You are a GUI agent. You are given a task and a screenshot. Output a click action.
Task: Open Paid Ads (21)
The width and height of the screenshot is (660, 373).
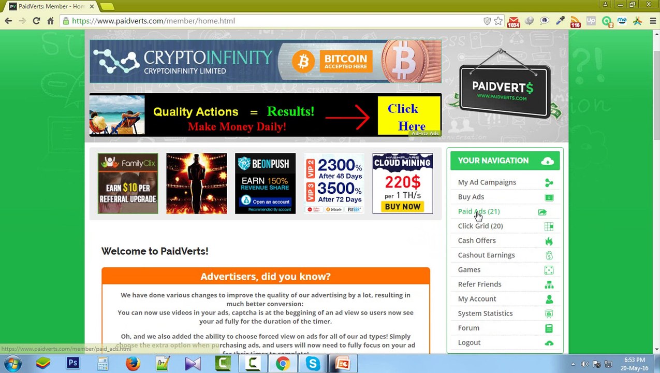[x=478, y=211]
